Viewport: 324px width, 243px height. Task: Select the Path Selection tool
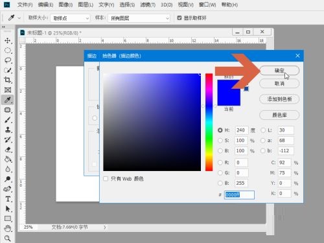tap(8, 209)
